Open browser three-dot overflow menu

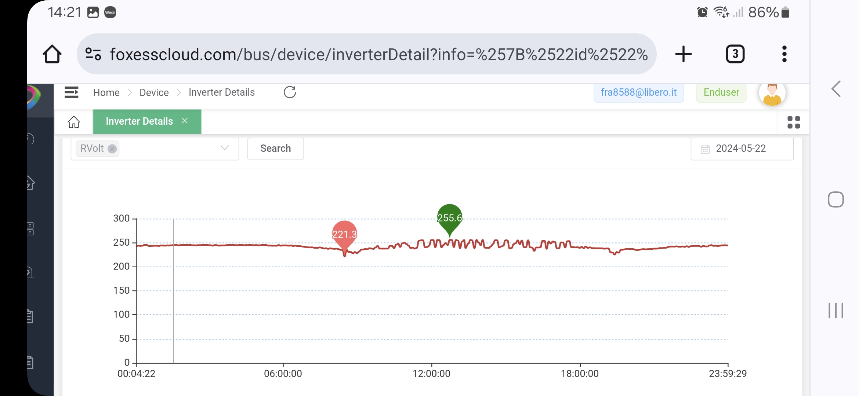click(x=784, y=54)
